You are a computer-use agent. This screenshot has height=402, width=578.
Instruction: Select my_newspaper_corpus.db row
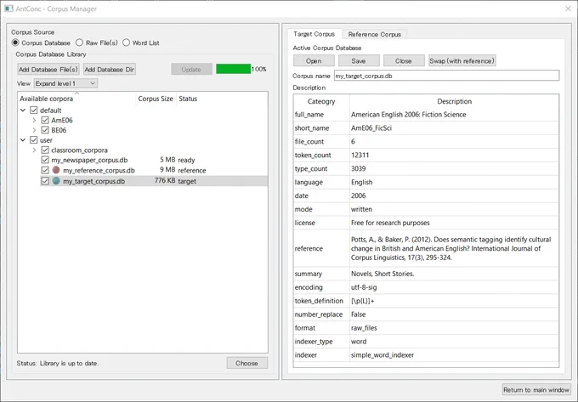tap(154, 160)
